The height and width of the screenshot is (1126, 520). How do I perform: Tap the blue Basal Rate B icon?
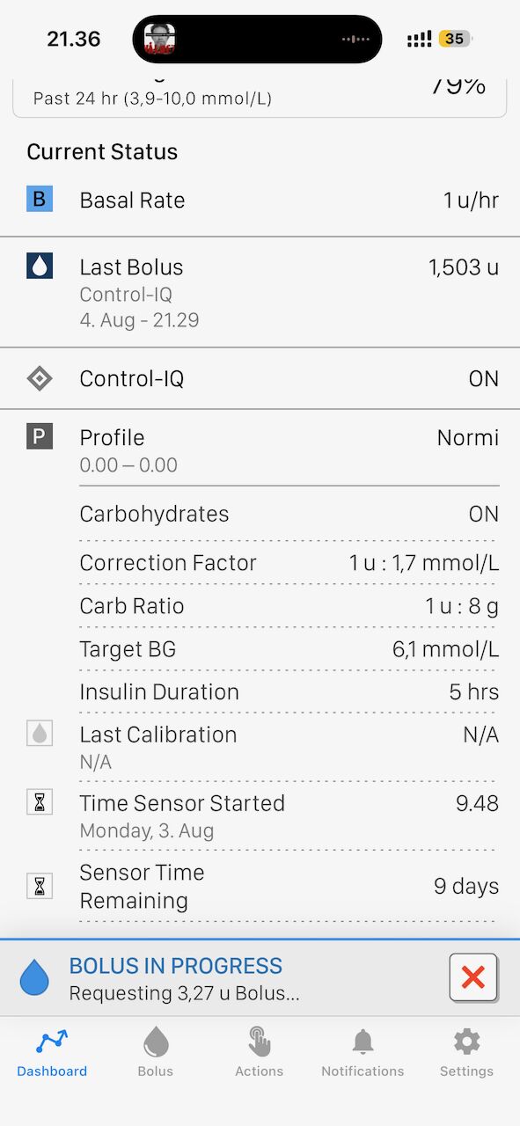pos(40,199)
